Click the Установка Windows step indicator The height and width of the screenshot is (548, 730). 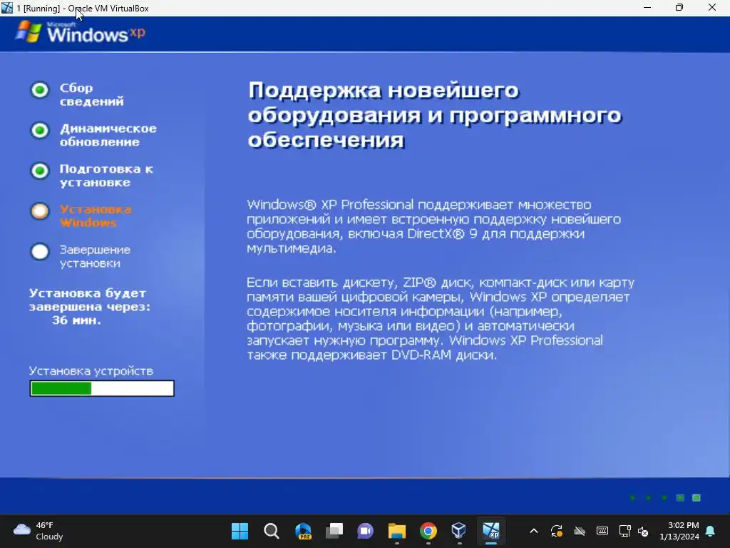coord(40,211)
